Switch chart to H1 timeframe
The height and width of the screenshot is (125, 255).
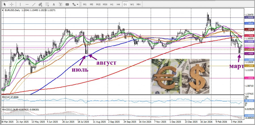tap(112, 4)
